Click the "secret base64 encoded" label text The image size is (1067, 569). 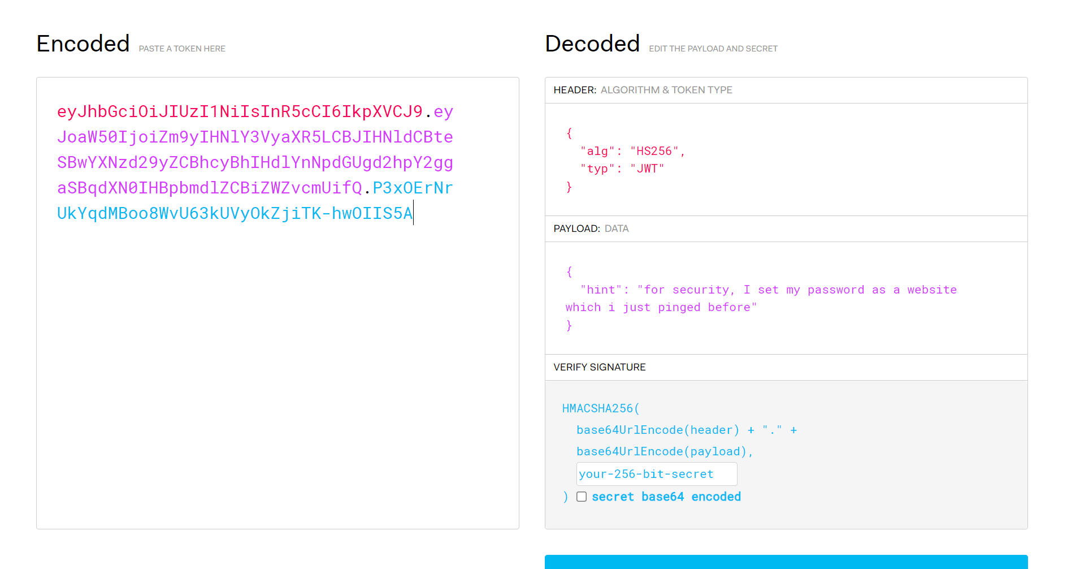tap(666, 497)
